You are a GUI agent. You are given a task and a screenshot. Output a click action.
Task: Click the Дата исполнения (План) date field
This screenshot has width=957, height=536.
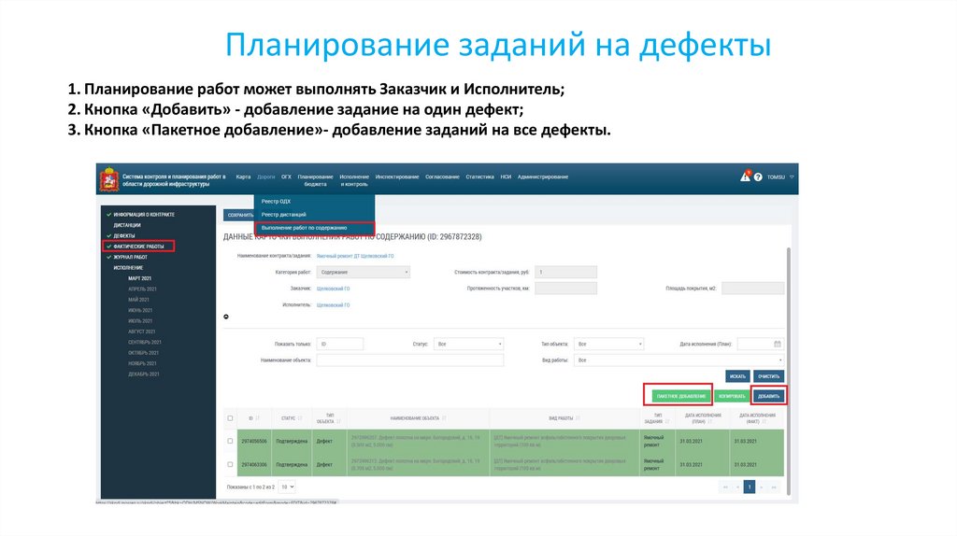click(x=760, y=344)
